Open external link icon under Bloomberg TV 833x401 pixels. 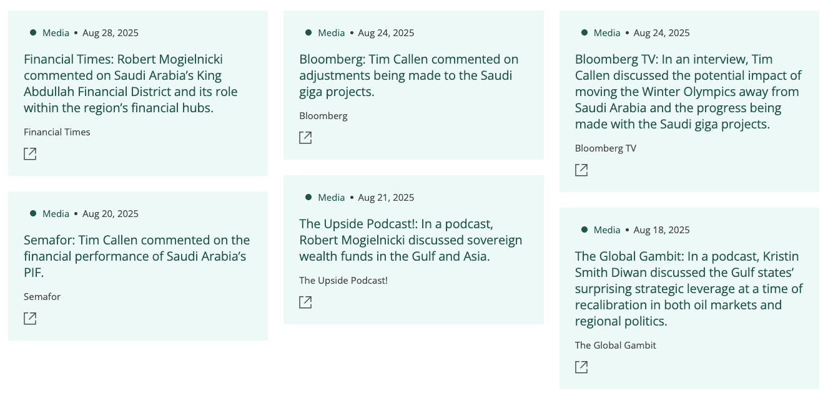pos(581,170)
